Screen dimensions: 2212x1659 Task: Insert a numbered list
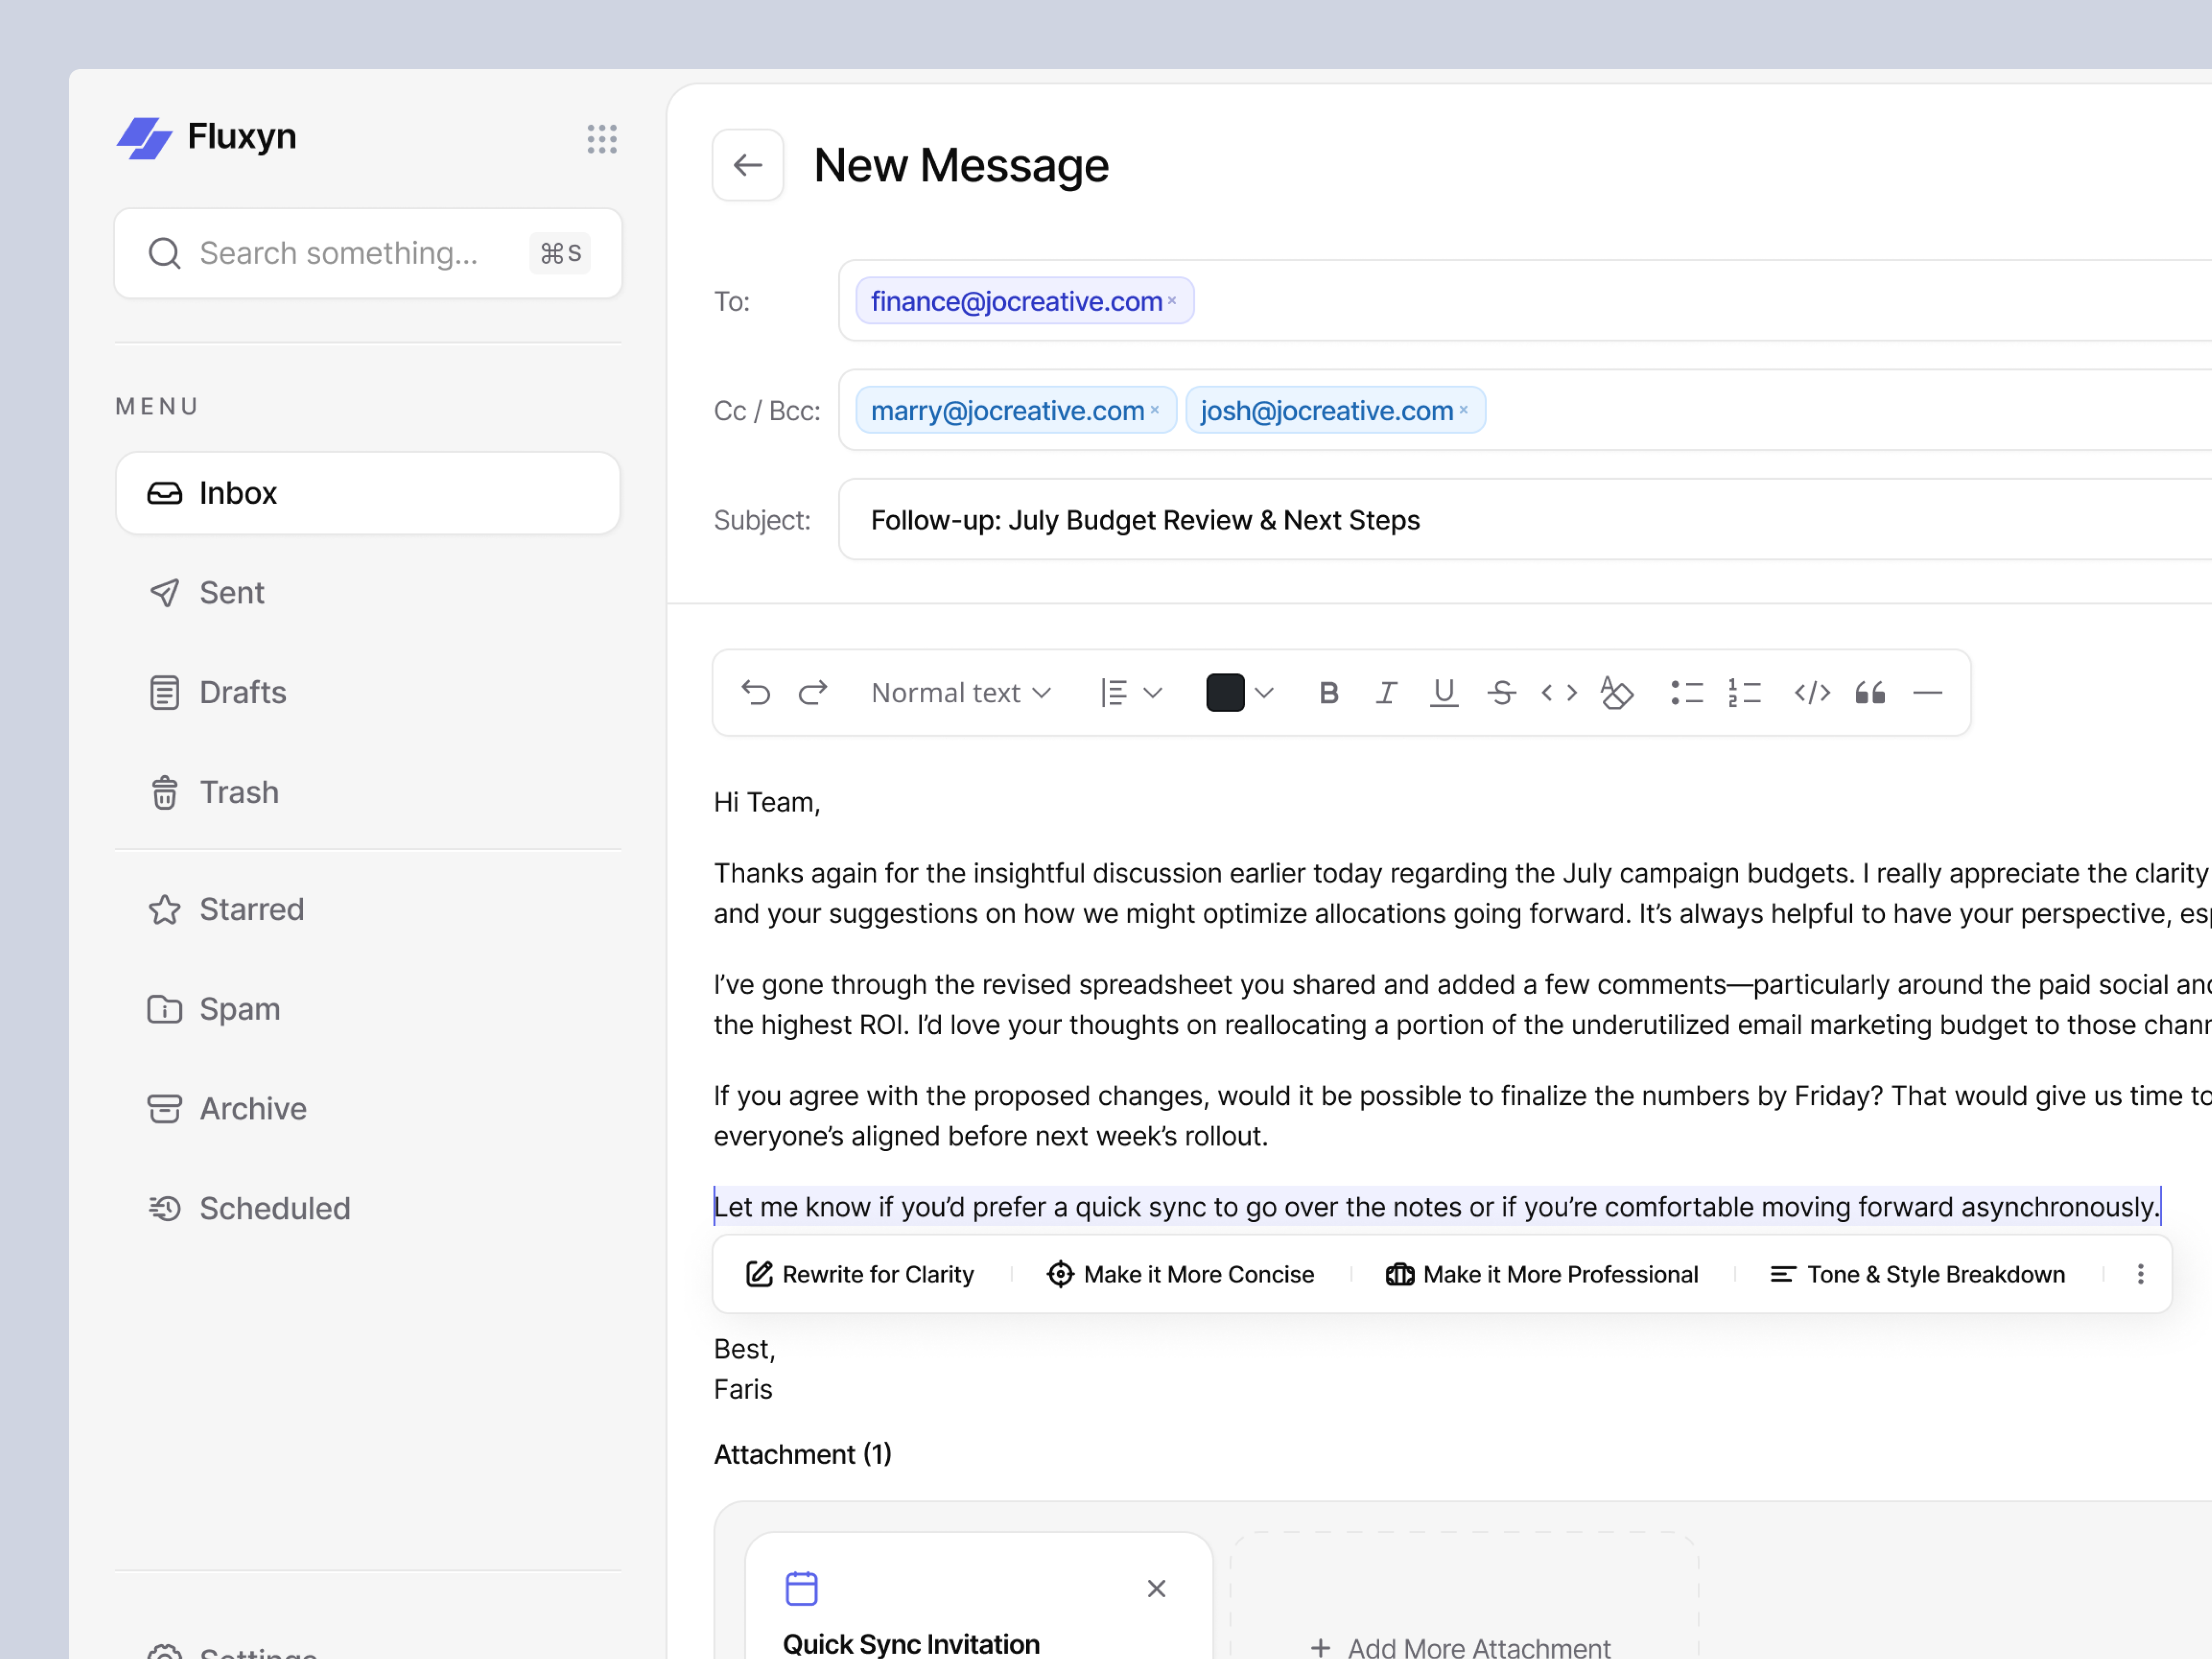point(1745,693)
